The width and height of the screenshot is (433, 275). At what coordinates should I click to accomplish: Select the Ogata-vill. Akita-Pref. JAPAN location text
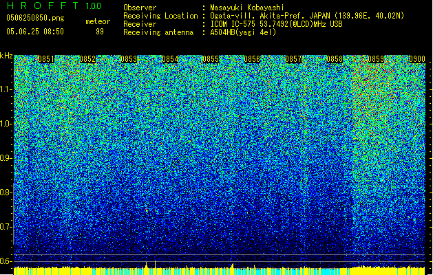tap(307, 16)
